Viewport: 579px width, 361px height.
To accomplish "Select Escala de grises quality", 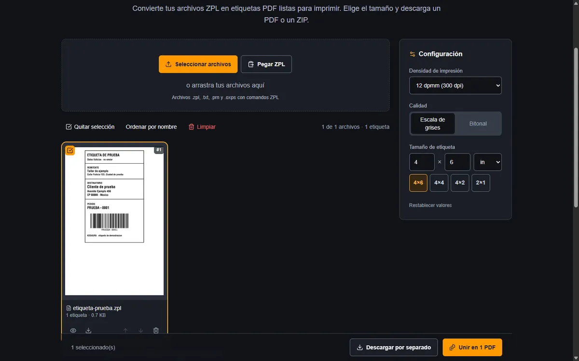I will (x=432, y=124).
